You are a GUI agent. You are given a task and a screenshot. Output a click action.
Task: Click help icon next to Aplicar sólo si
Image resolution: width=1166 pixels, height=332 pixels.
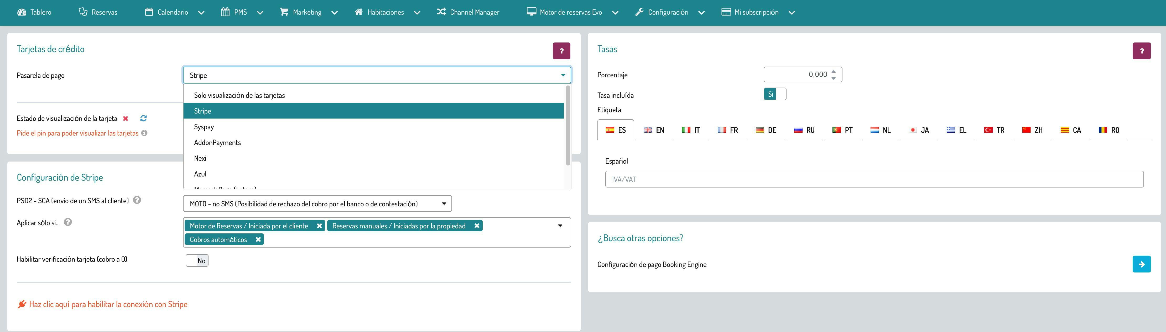pos(68,222)
